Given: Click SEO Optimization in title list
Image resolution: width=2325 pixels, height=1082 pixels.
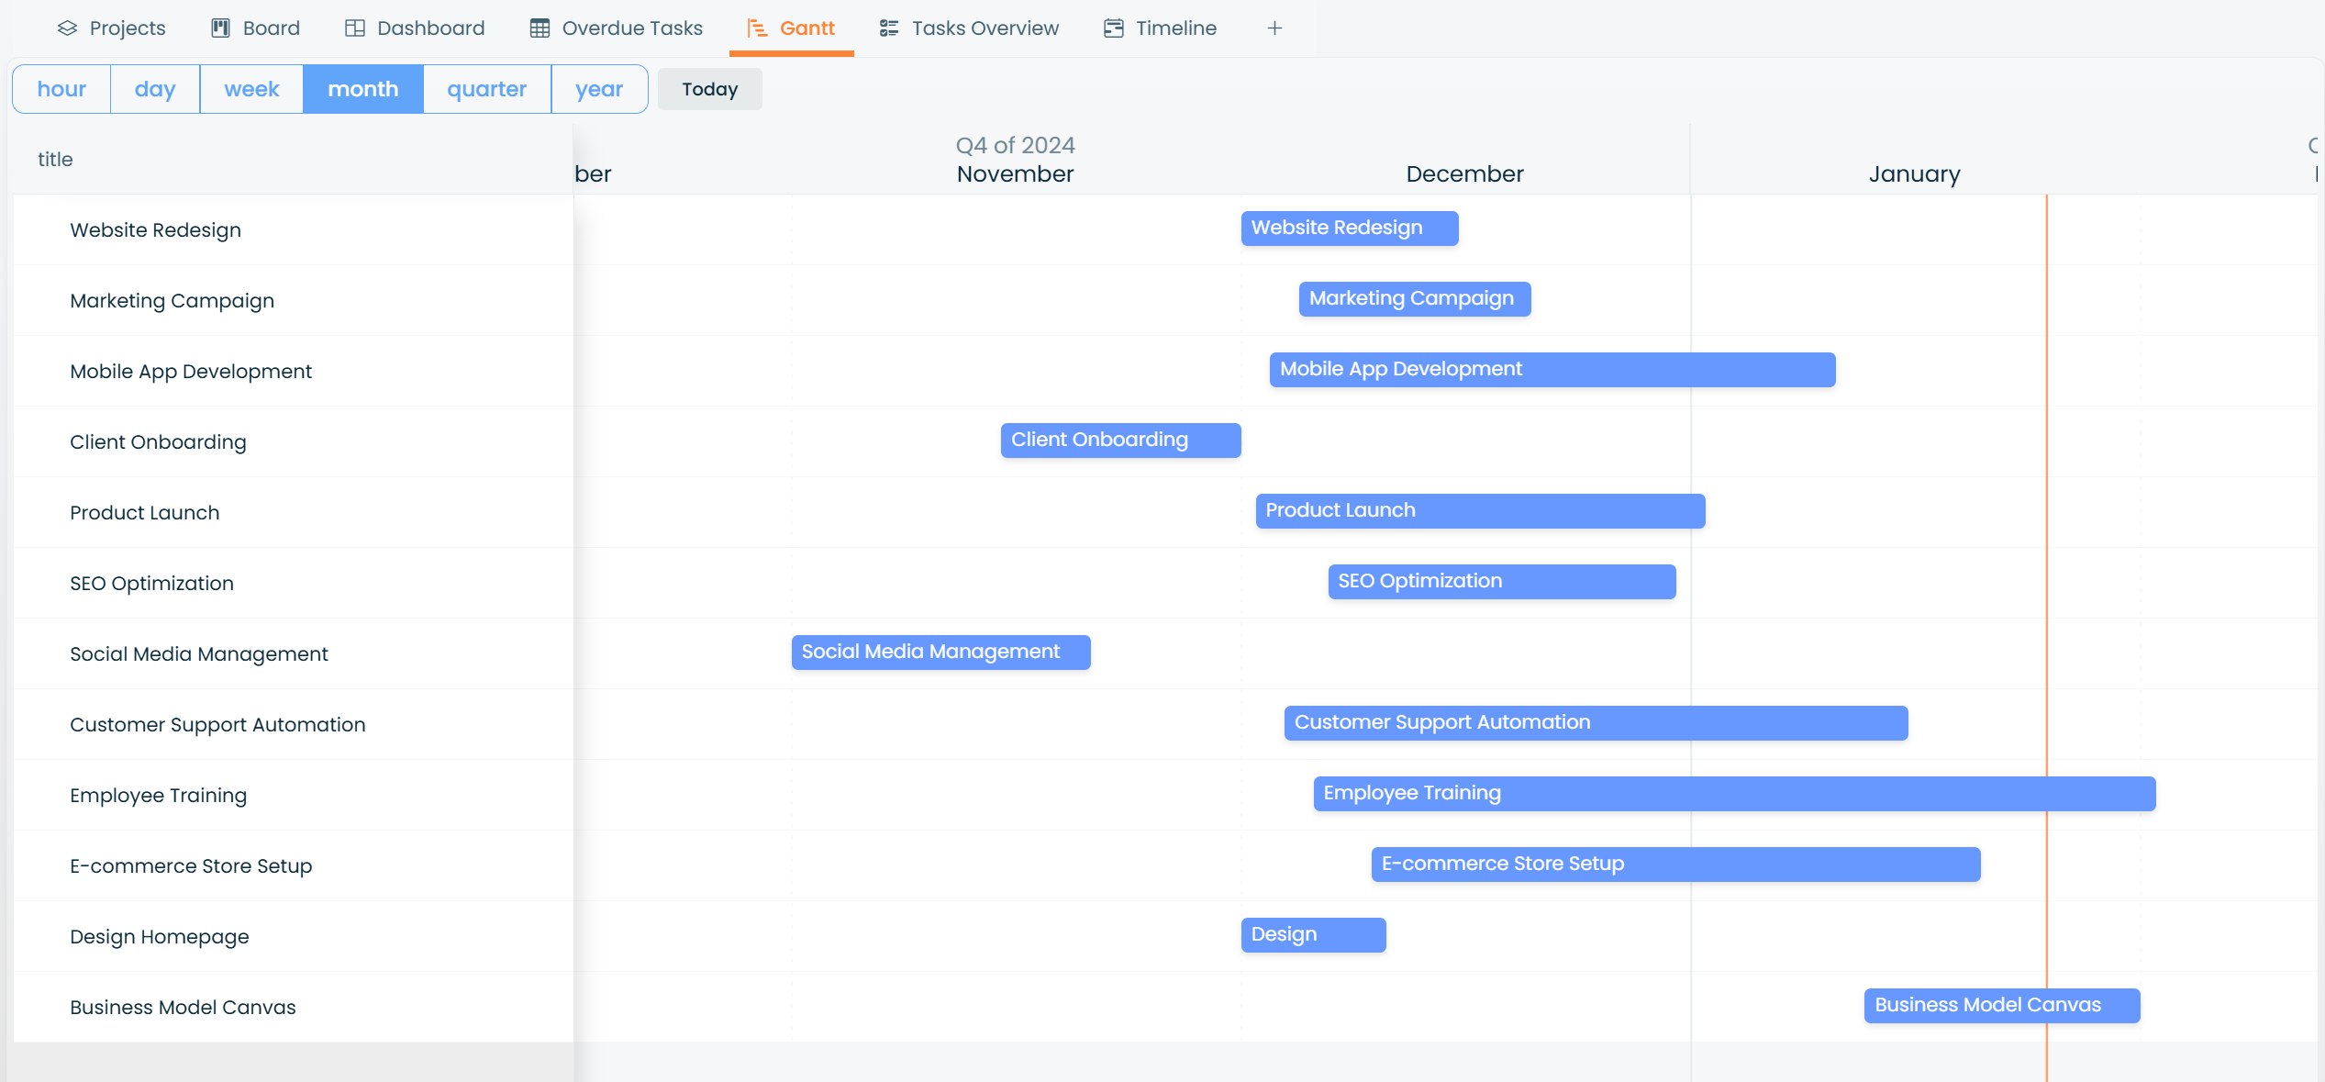Looking at the screenshot, I should click(152, 584).
